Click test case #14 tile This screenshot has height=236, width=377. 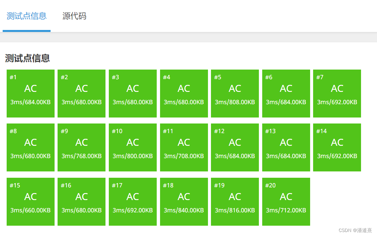point(337,147)
